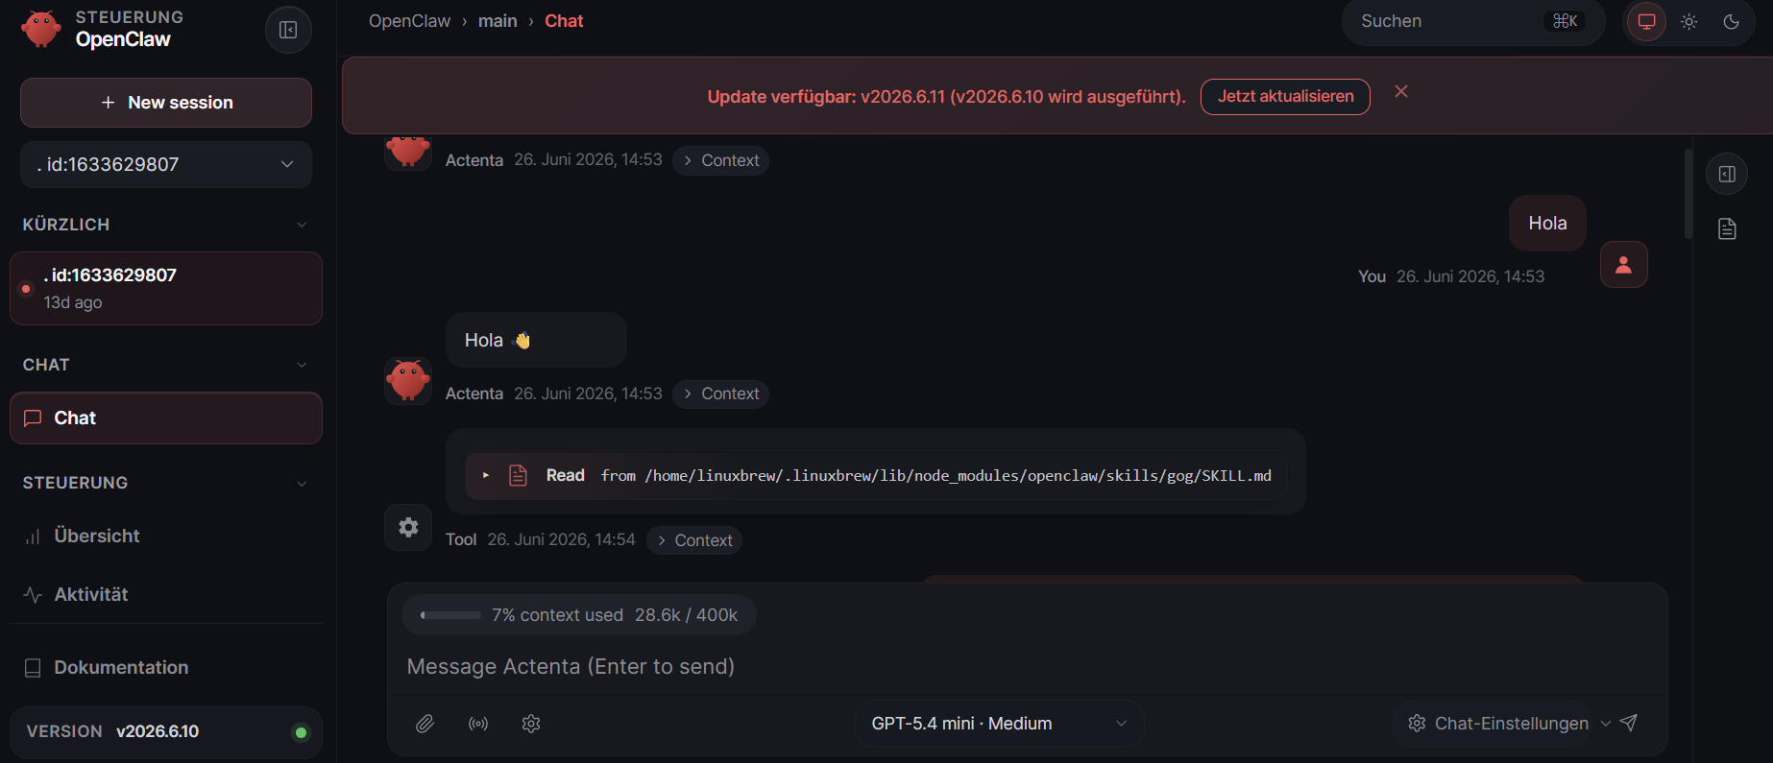Click the user avatar icon beside You

click(x=1623, y=265)
